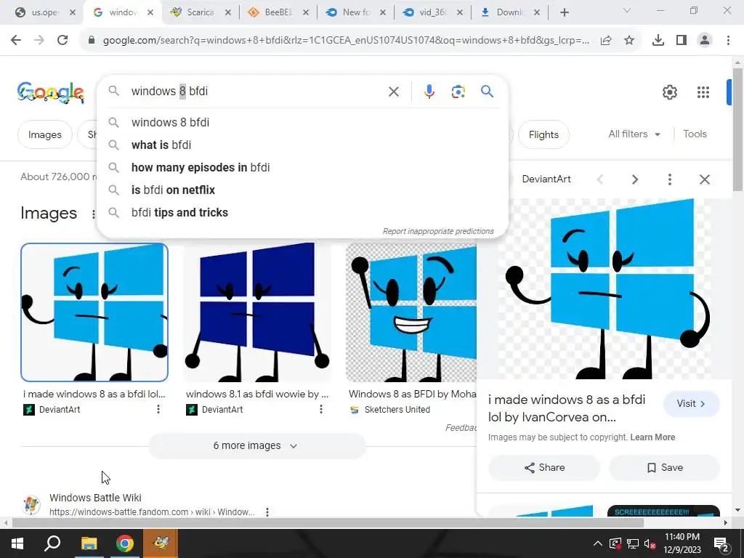Open options for first DeviantArt image result
This screenshot has height=558, width=744.
[x=158, y=409]
